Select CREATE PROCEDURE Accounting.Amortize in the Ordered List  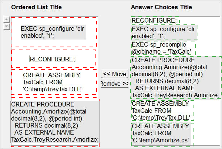tap(55, 122)
